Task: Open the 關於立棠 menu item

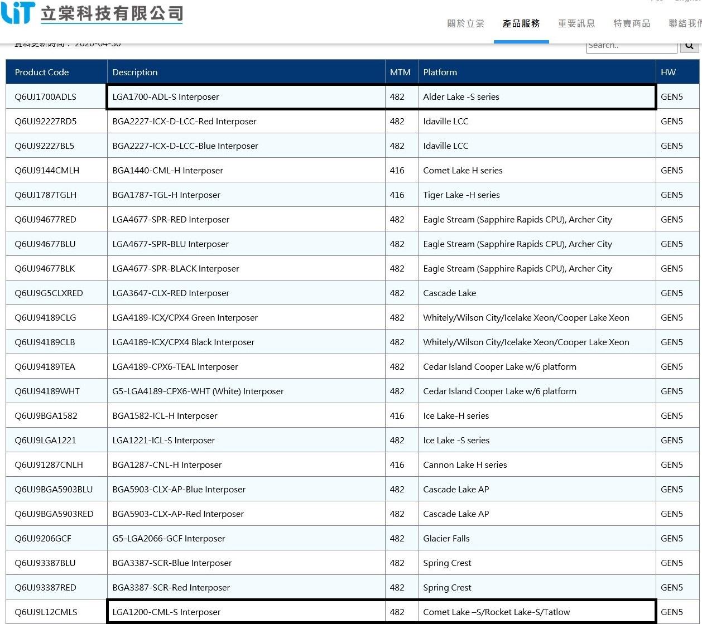Action: pos(465,23)
